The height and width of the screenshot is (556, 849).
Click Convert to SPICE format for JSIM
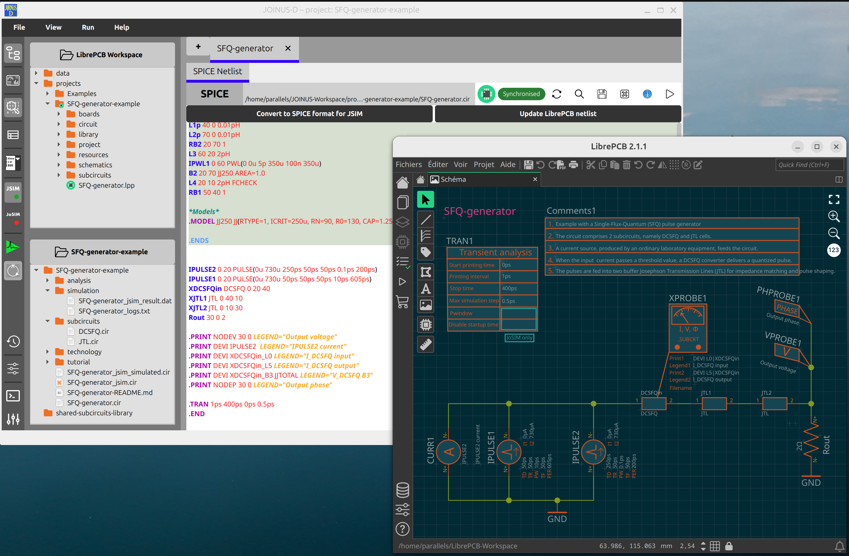[309, 114]
